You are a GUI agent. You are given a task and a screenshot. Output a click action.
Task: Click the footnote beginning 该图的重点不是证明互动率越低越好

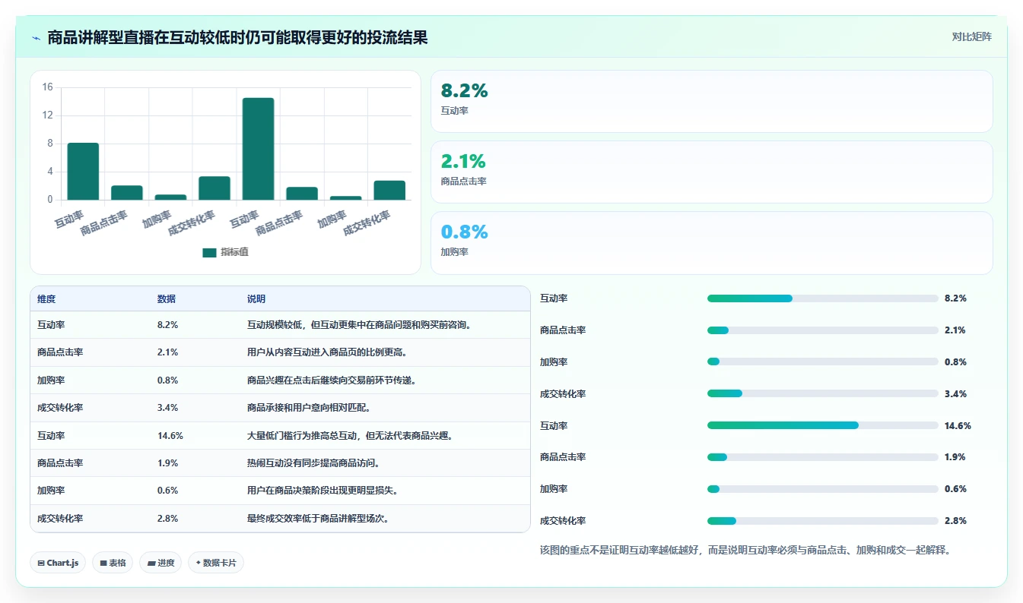pos(745,549)
